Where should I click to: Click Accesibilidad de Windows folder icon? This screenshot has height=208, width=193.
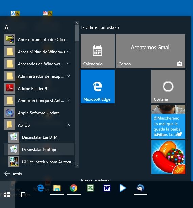coord(10,52)
